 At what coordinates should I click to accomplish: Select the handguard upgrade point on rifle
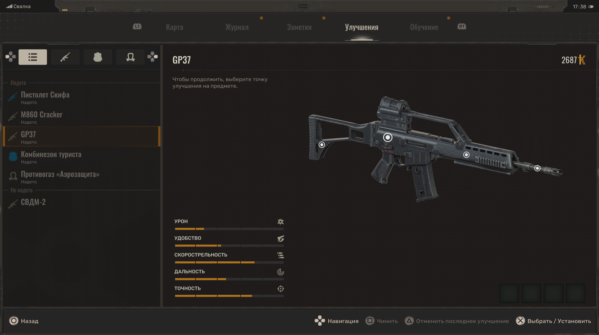466,155
